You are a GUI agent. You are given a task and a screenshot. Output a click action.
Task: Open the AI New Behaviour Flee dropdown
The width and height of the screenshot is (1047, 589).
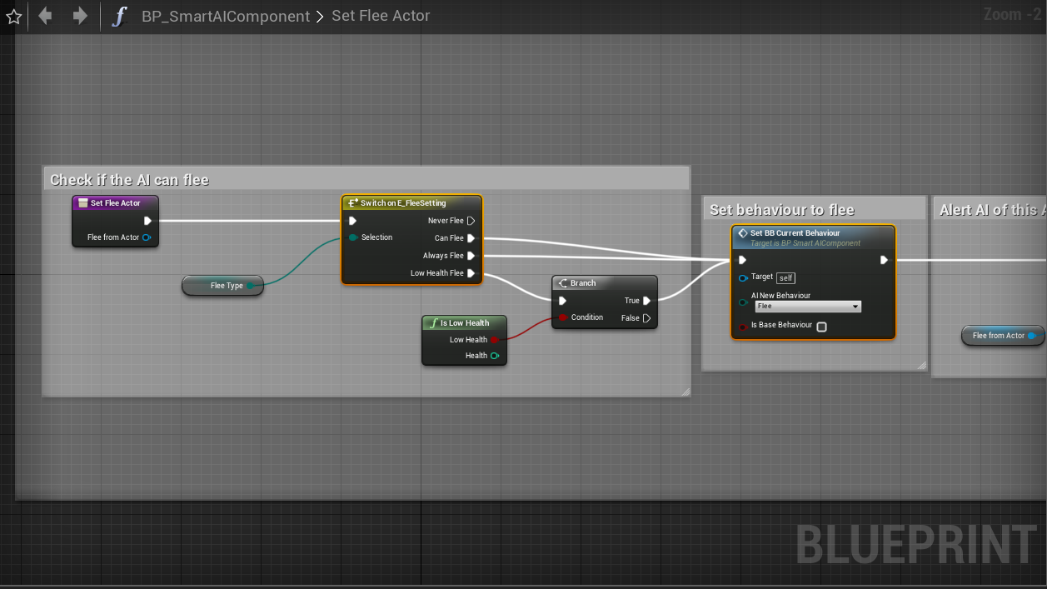[x=806, y=307]
